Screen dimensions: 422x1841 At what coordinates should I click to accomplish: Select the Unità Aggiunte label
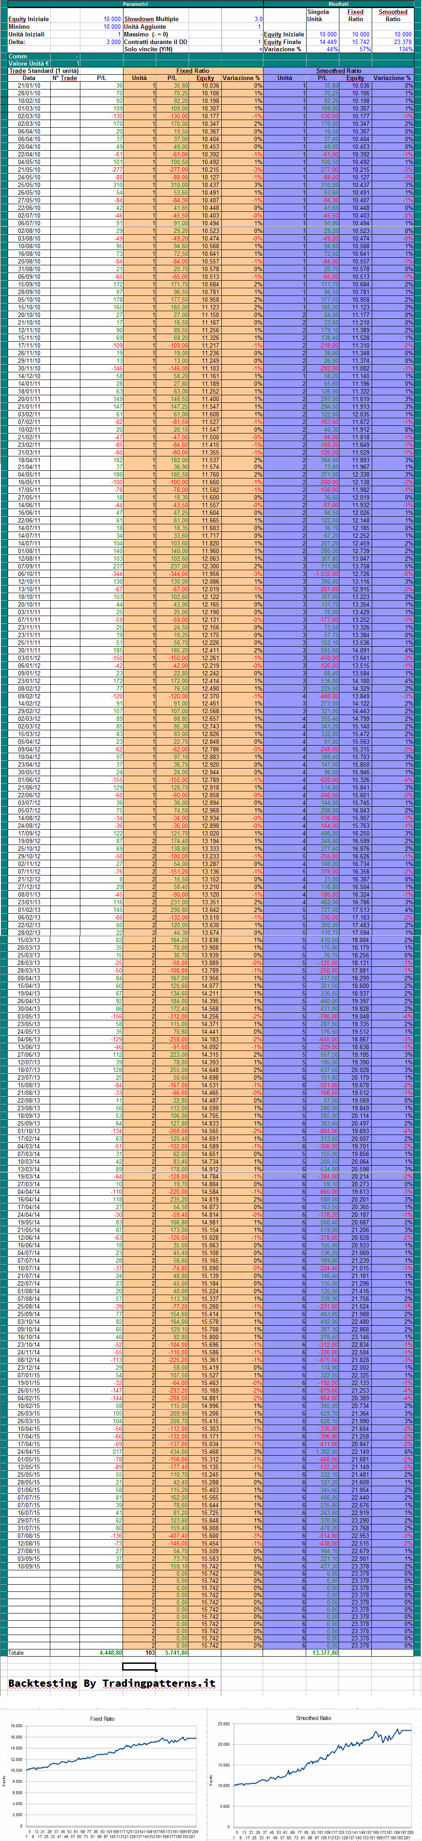click(145, 27)
